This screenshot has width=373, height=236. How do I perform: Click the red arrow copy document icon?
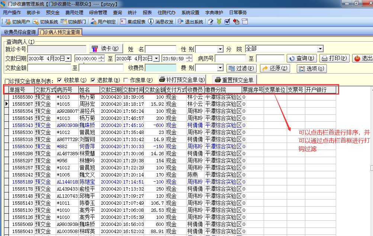pyautogui.click(x=236, y=22)
